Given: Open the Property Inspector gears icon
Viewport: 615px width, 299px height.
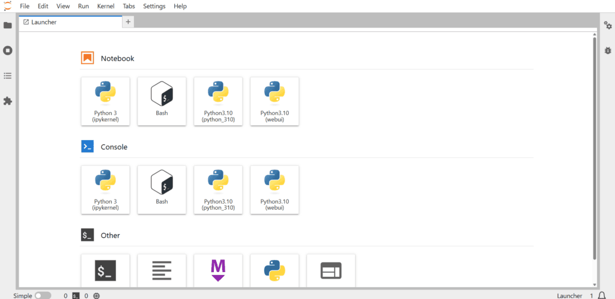Looking at the screenshot, I should click(608, 25).
